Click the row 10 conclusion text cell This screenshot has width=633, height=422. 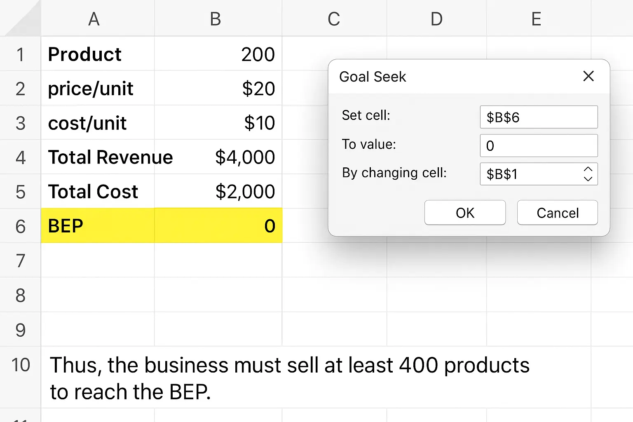click(288, 378)
